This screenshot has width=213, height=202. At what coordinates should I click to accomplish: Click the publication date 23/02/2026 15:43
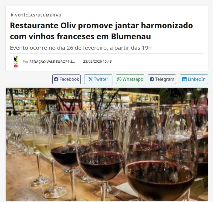point(97,62)
